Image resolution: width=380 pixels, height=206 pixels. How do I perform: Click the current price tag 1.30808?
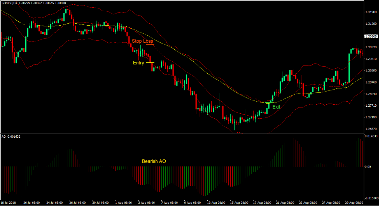coord(371,36)
